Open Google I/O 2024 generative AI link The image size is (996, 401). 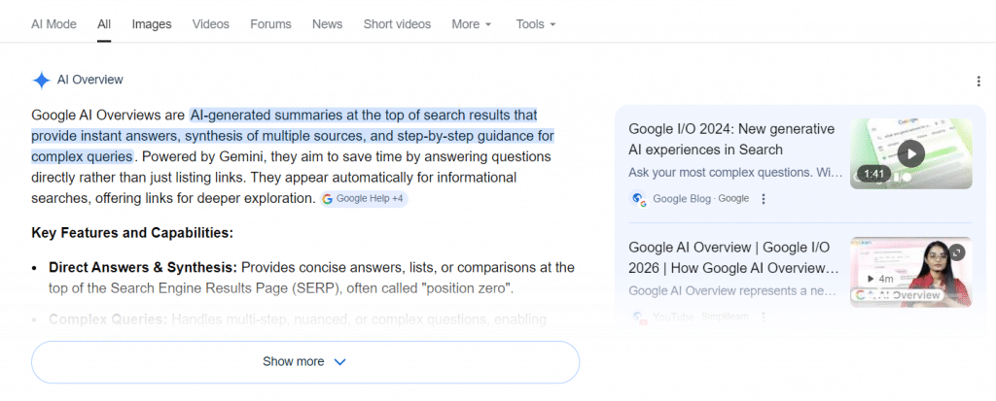point(731,140)
